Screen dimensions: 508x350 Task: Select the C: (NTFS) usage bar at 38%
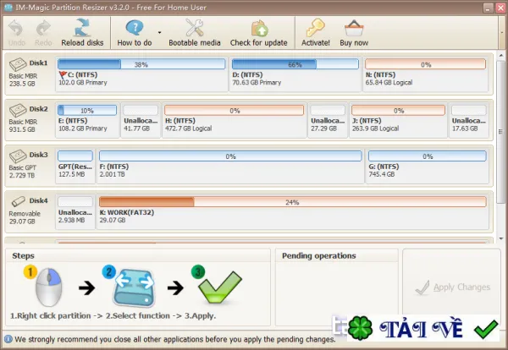[141, 64]
